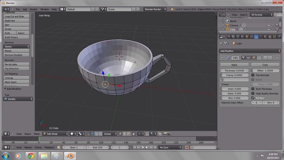Viewport: 284px width, 160px height.
Task: Click Loop Cut and Slide button
Action: tap(16, 16)
